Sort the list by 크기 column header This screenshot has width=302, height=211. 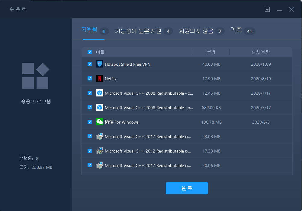pyautogui.click(x=211, y=52)
